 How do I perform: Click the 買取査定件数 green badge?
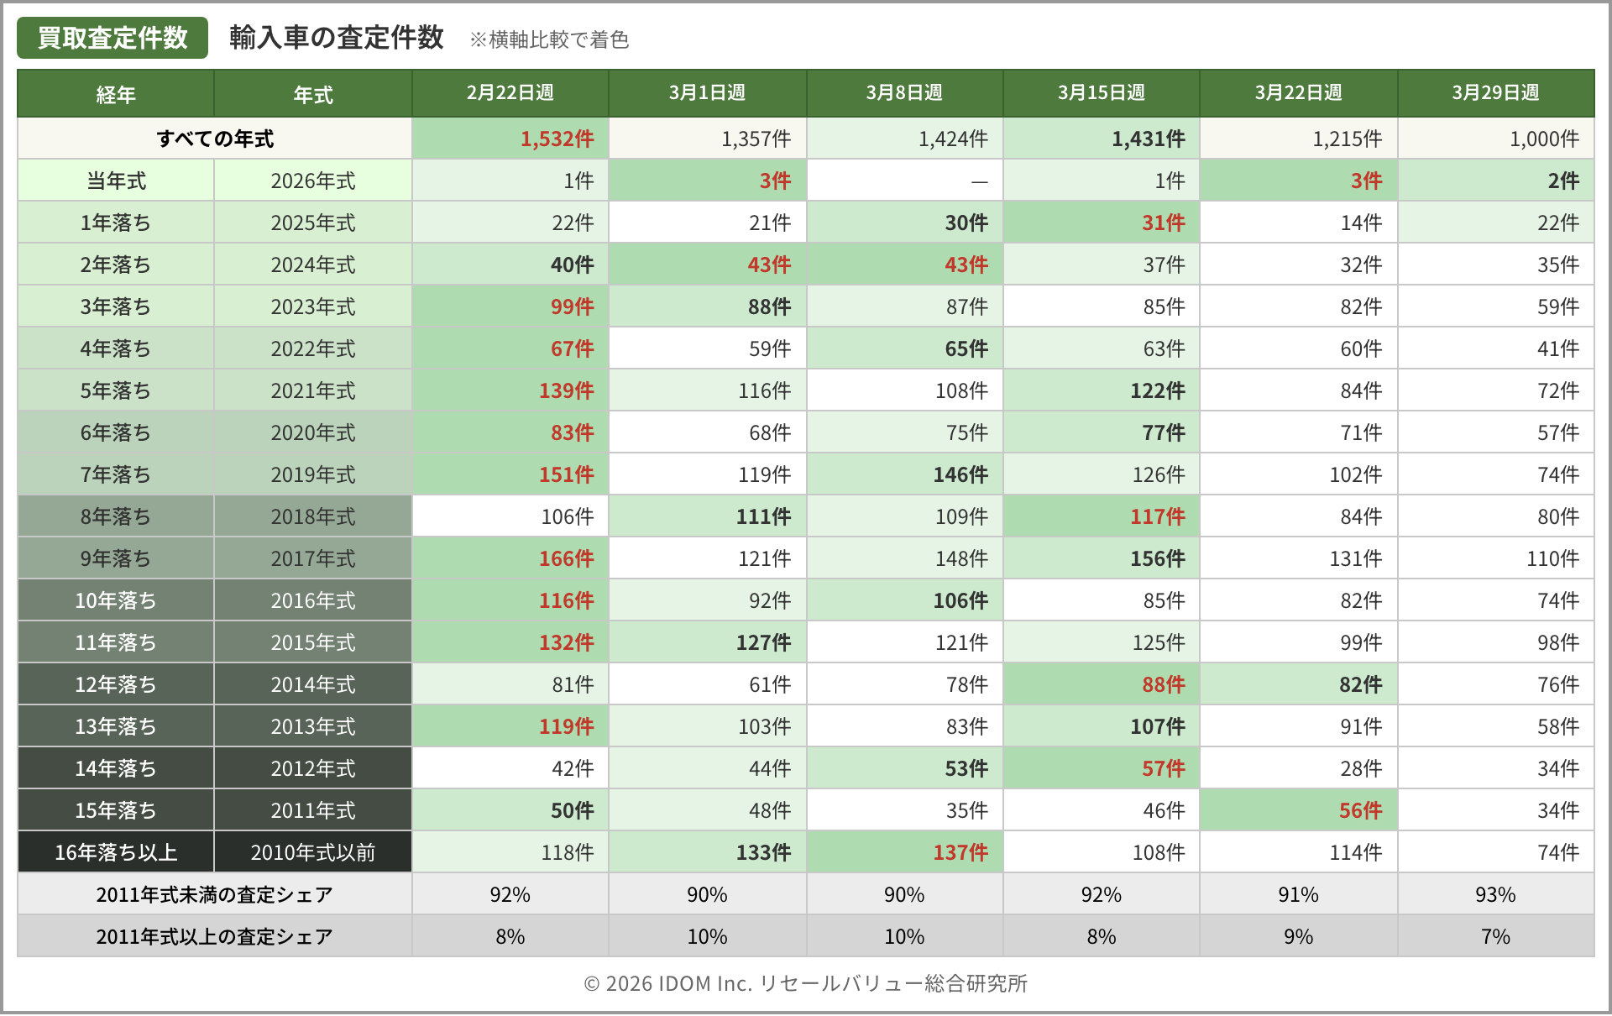point(113,38)
